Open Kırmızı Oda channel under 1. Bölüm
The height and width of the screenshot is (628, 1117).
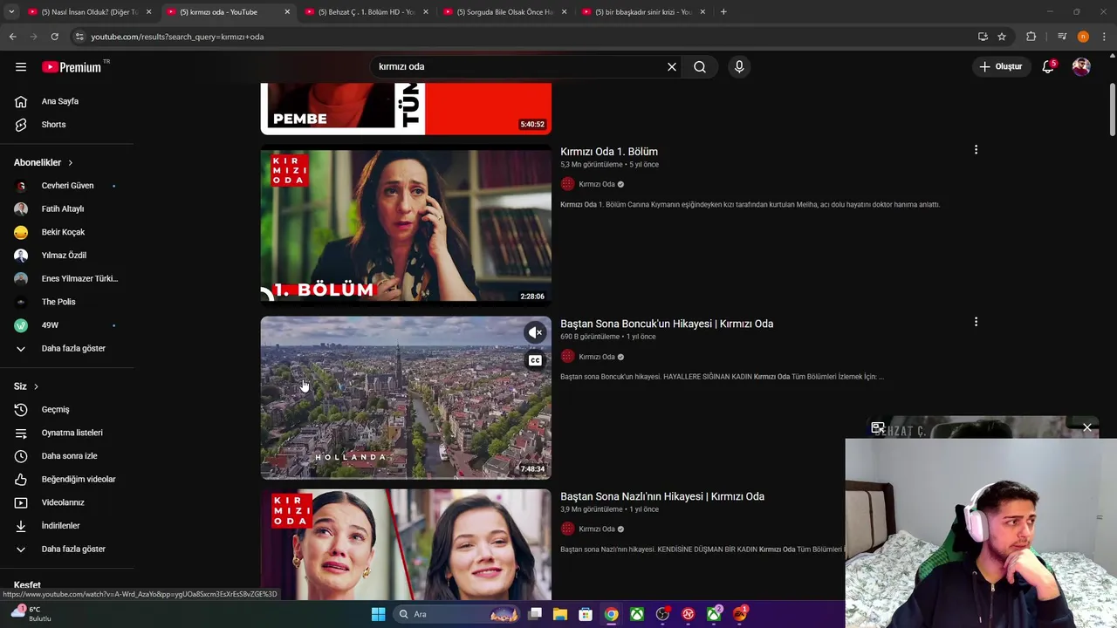point(597,184)
